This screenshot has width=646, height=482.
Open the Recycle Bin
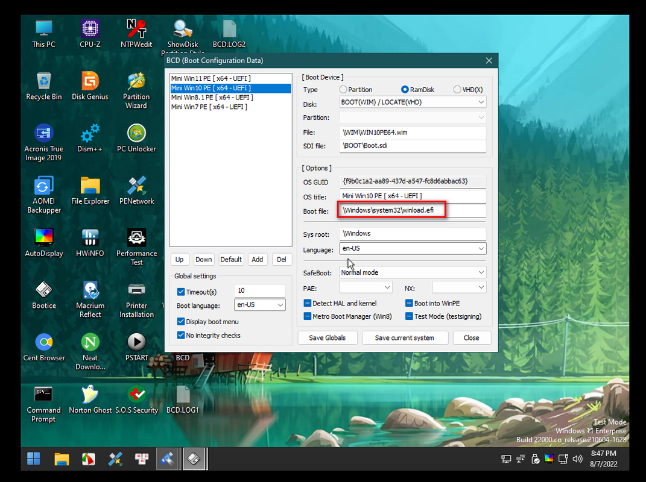pos(43,86)
